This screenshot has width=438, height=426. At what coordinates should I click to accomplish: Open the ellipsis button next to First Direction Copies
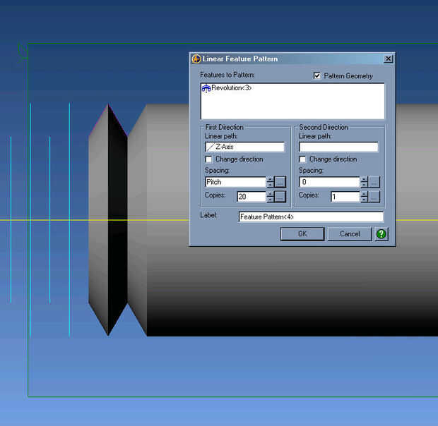[280, 197]
